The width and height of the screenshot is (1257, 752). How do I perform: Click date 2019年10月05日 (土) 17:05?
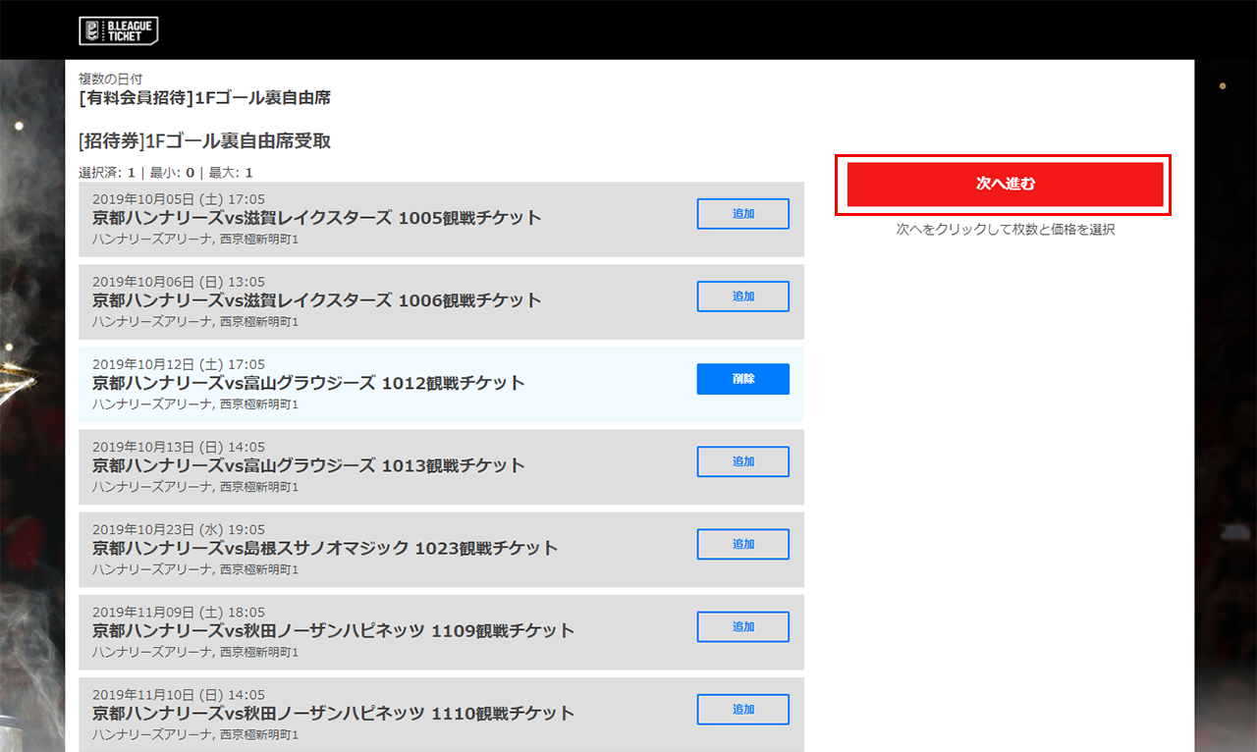(x=179, y=199)
